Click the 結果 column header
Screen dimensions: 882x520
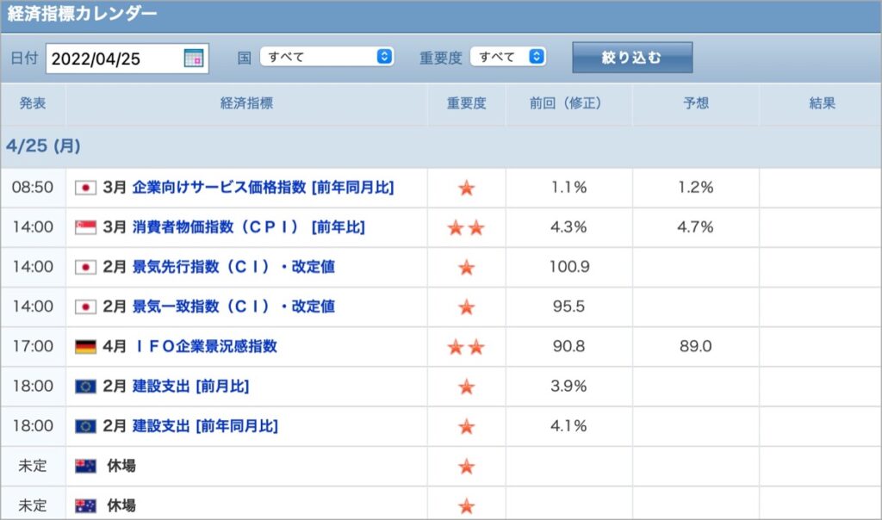822,103
